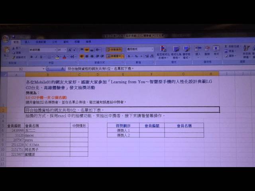The image size is (255, 191).
Task: Increase the cell indent
Action: pos(102,56)
